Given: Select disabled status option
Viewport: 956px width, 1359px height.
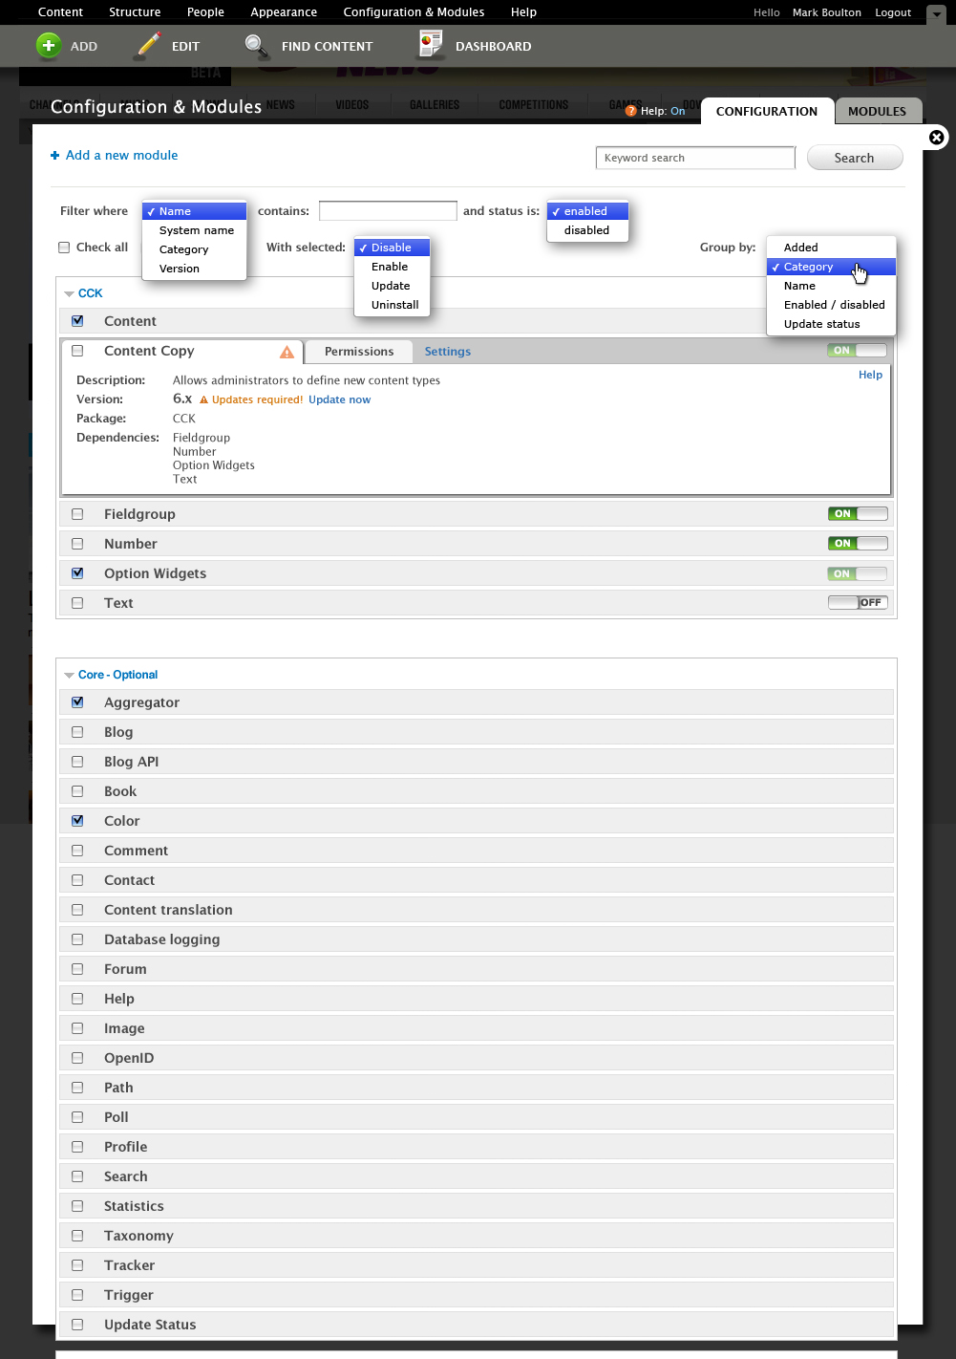Looking at the screenshot, I should point(587,230).
